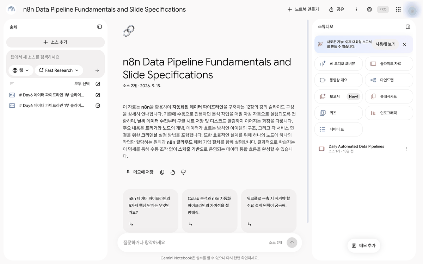Create 마인드맵

(389, 80)
